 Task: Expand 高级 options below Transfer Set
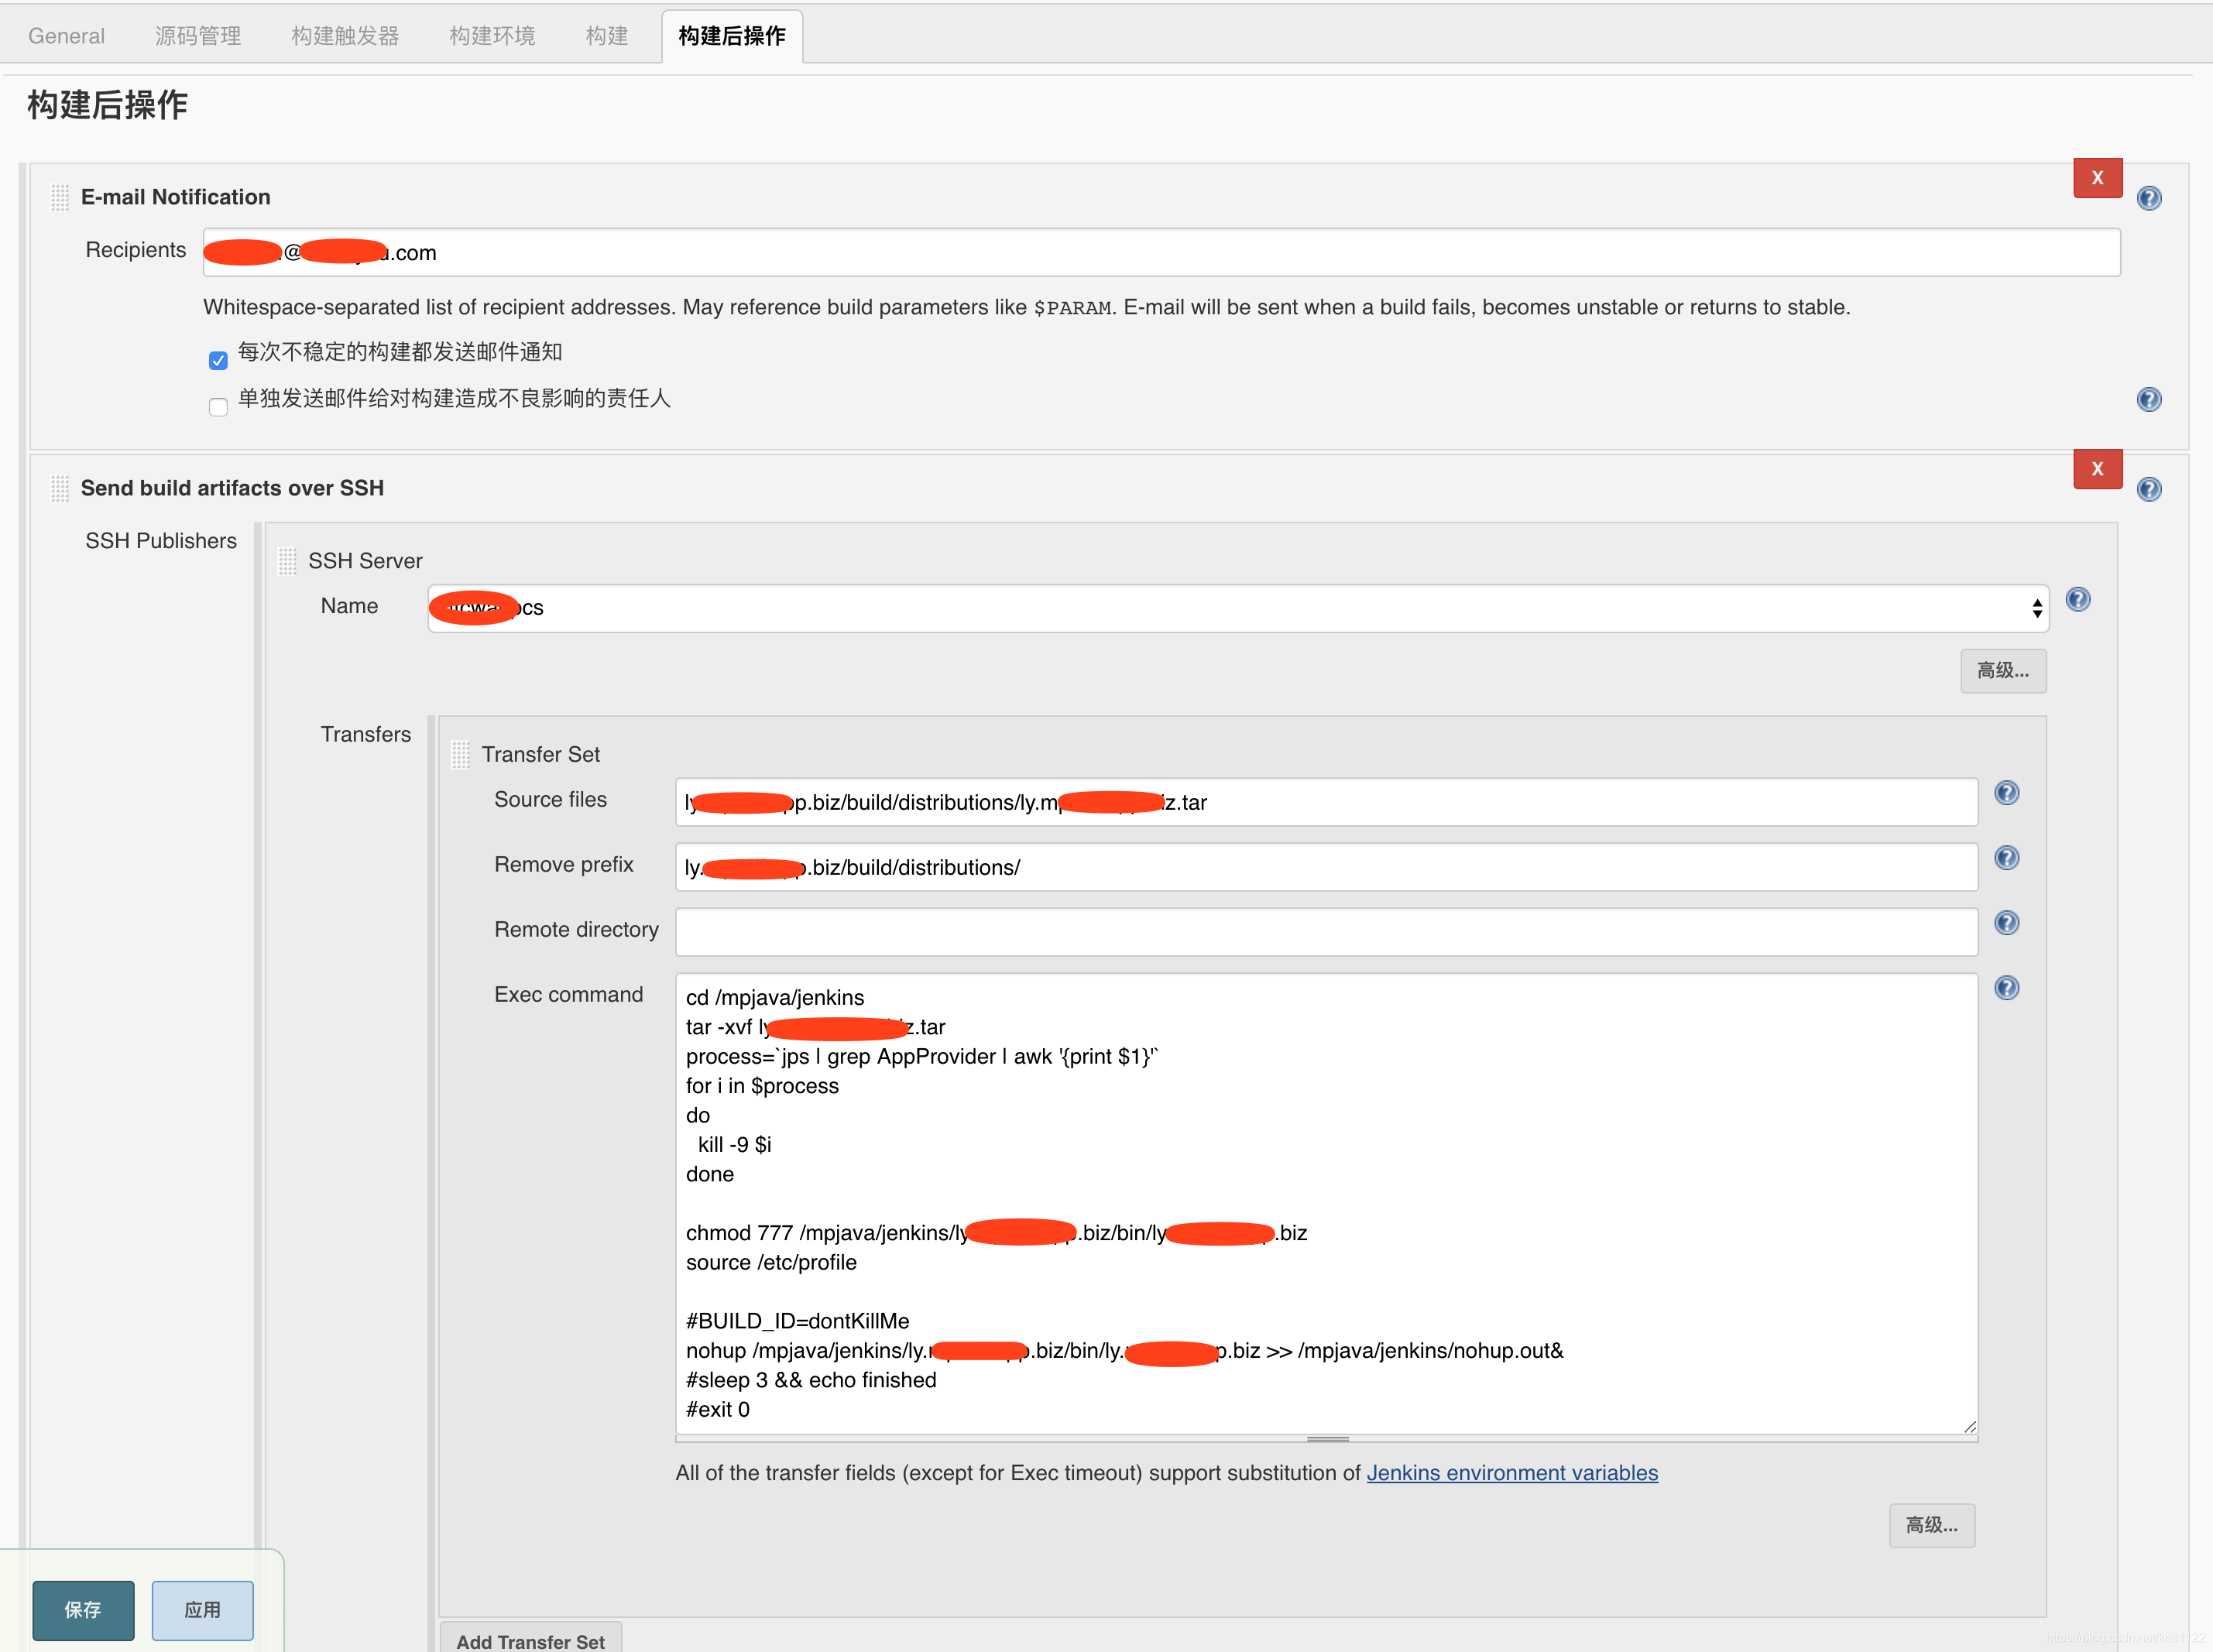tap(1931, 1525)
